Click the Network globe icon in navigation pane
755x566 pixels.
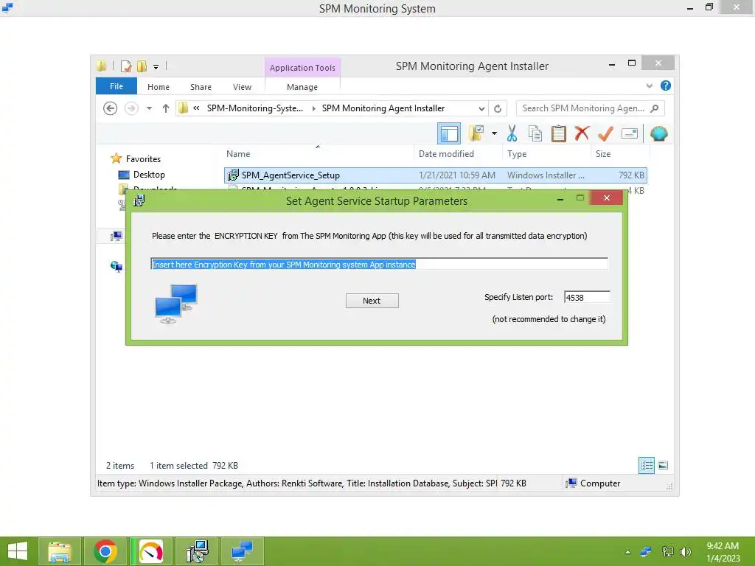[116, 266]
